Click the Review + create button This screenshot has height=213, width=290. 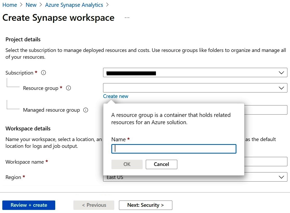pyautogui.click(x=29, y=205)
